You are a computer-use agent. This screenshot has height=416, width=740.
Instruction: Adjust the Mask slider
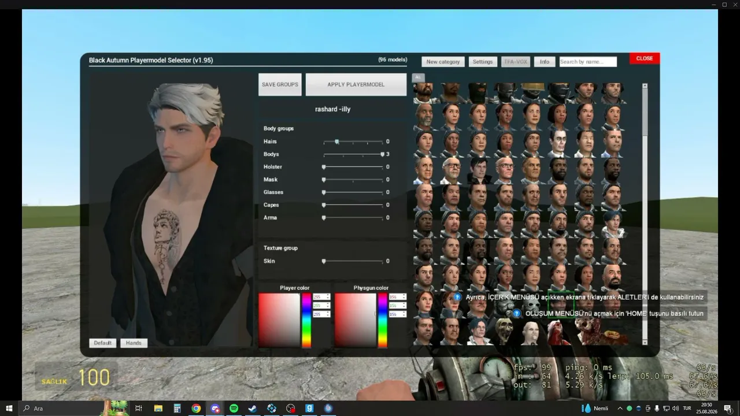pos(353,180)
